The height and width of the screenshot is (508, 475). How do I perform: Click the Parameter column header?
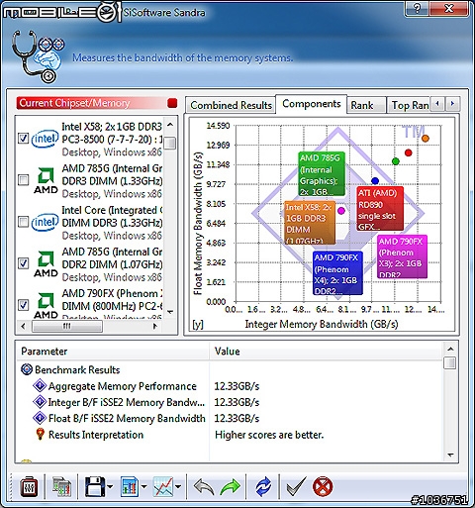[x=112, y=352]
